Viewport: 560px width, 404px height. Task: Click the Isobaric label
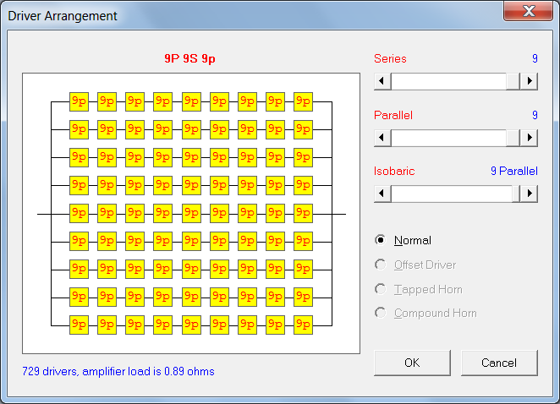(x=394, y=171)
